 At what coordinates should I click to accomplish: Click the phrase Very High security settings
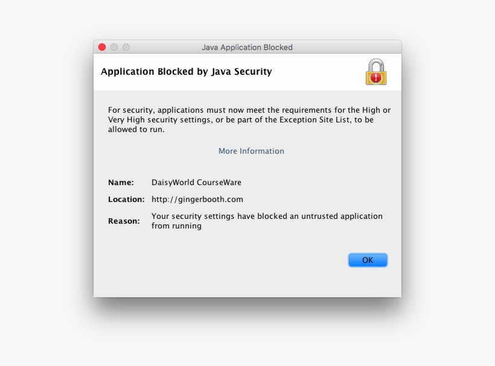154,119
